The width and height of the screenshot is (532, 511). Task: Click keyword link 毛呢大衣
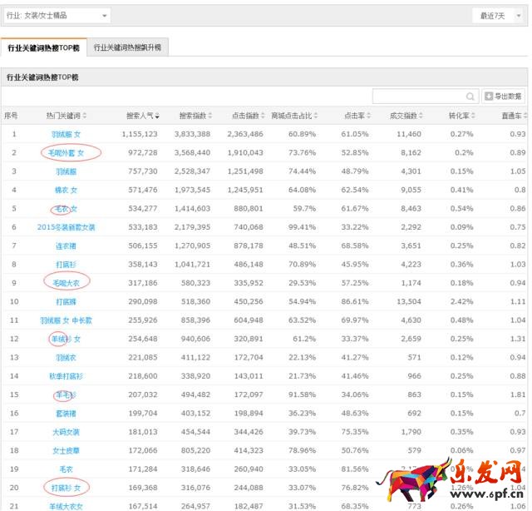point(66,283)
